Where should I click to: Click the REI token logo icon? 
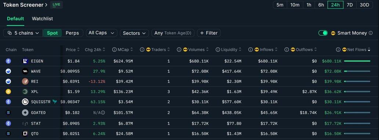coord(25,81)
